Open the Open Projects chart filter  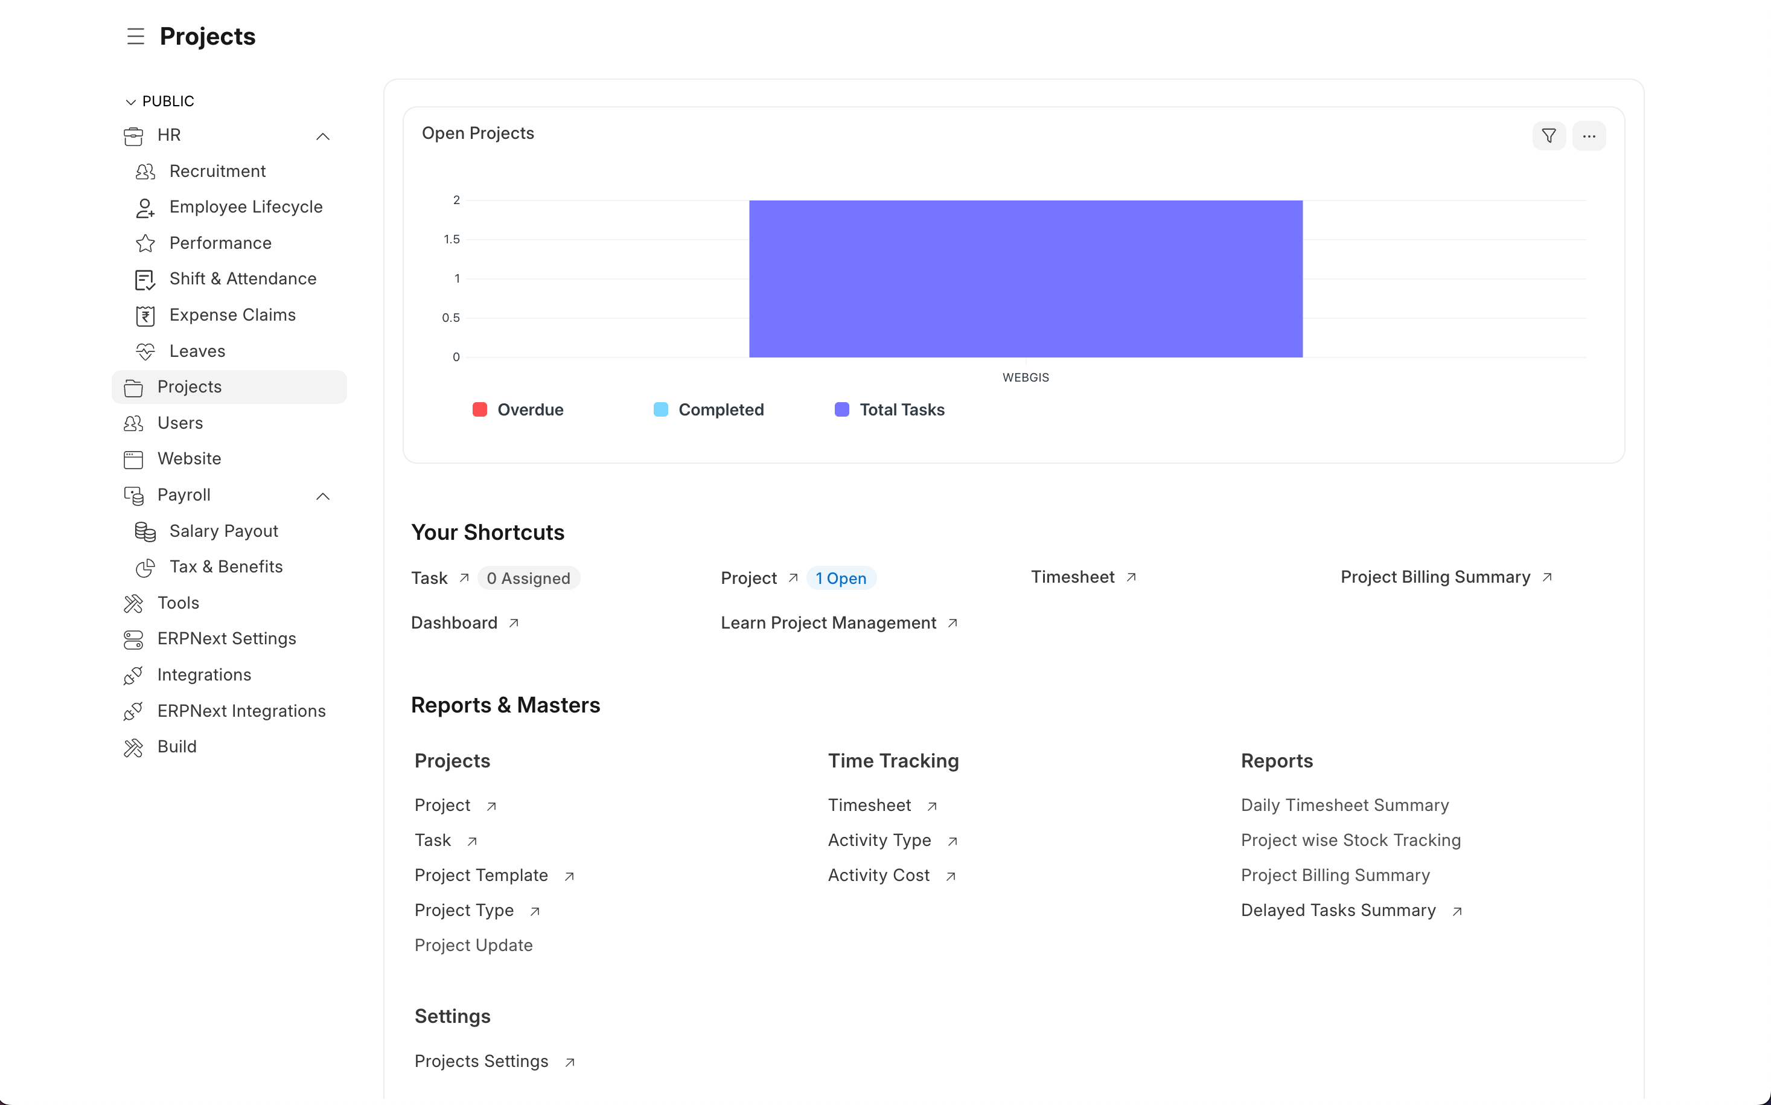tap(1549, 136)
